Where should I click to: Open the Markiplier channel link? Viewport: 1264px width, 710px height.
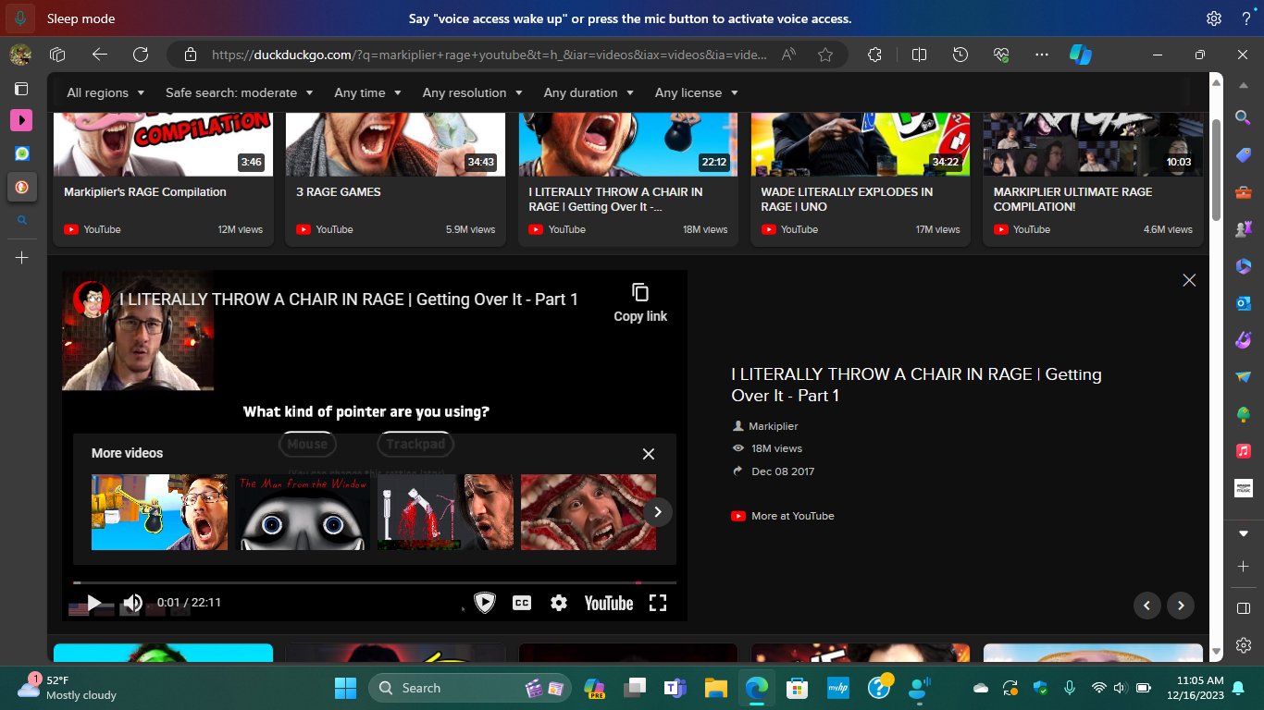(774, 426)
